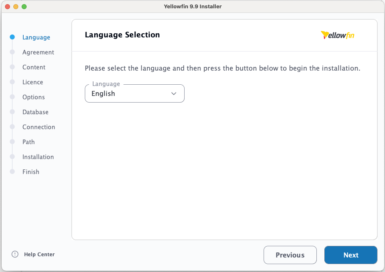Go to the Licence step
This screenshot has width=385, height=272.
point(33,82)
